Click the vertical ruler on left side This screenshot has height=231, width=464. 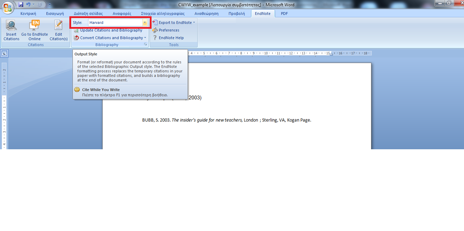[4, 106]
